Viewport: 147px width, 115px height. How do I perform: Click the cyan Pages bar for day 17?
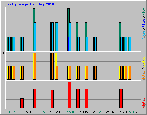pos(78,44)
